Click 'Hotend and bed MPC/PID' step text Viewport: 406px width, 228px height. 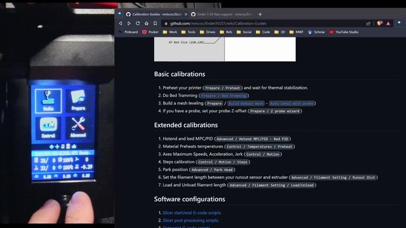pos(188,139)
